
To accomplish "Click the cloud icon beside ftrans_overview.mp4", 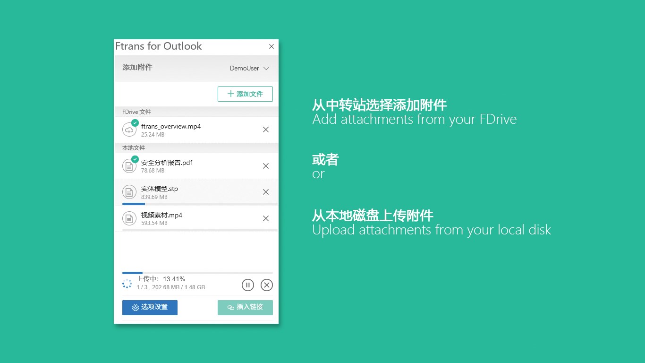I will point(129,130).
